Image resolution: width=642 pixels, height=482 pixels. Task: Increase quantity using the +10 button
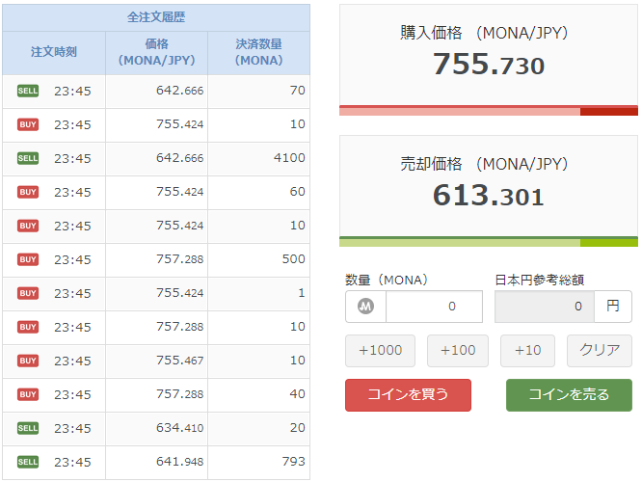pyautogui.click(x=527, y=350)
